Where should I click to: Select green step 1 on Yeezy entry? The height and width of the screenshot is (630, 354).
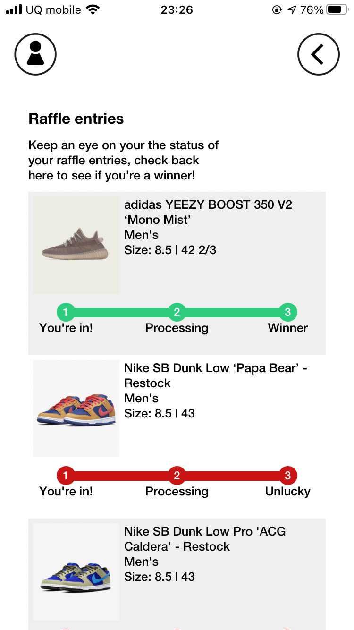[x=66, y=312]
